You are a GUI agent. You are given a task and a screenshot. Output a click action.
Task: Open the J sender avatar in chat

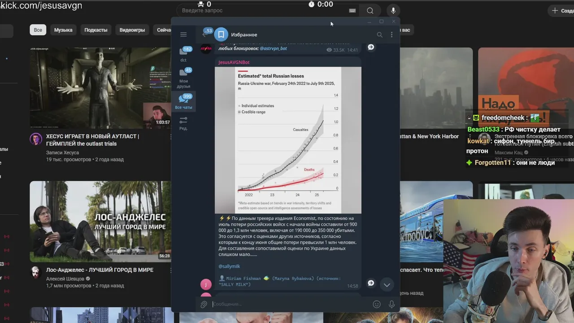tap(205, 284)
